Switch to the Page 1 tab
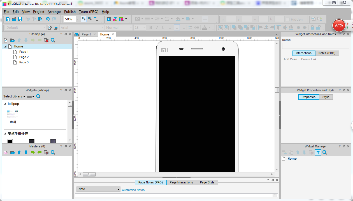The image size is (353, 201). [x=86, y=34]
